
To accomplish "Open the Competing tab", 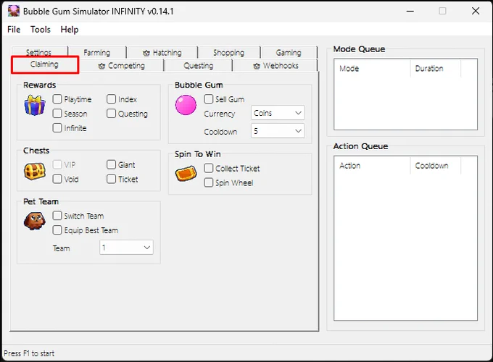I will click(x=122, y=66).
